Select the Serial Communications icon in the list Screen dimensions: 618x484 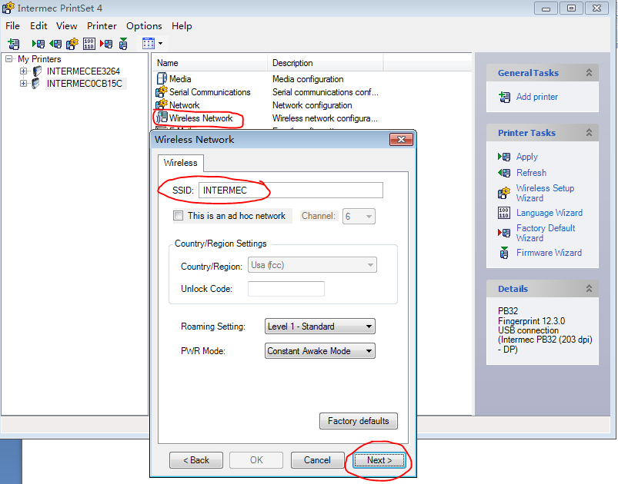162,92
